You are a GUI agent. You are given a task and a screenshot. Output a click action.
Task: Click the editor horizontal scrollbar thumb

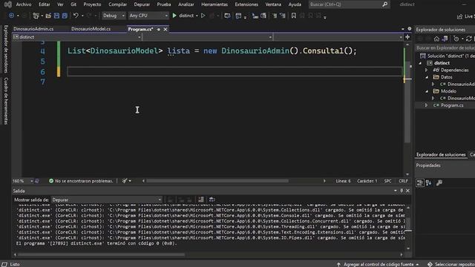click(217, 181)
